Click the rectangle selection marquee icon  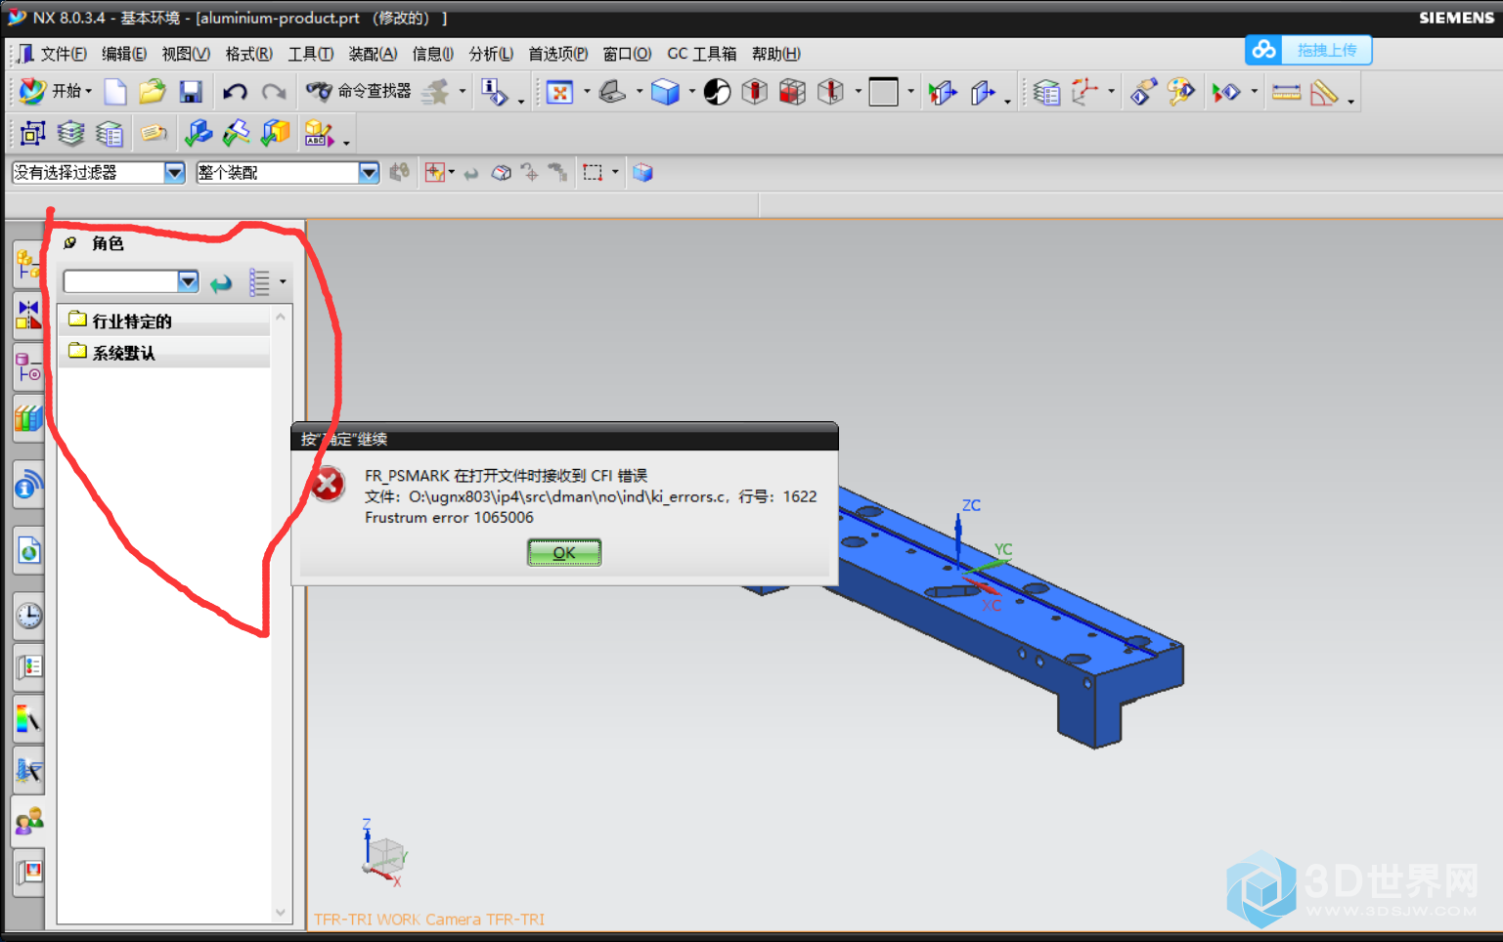[x=593, y=173]
